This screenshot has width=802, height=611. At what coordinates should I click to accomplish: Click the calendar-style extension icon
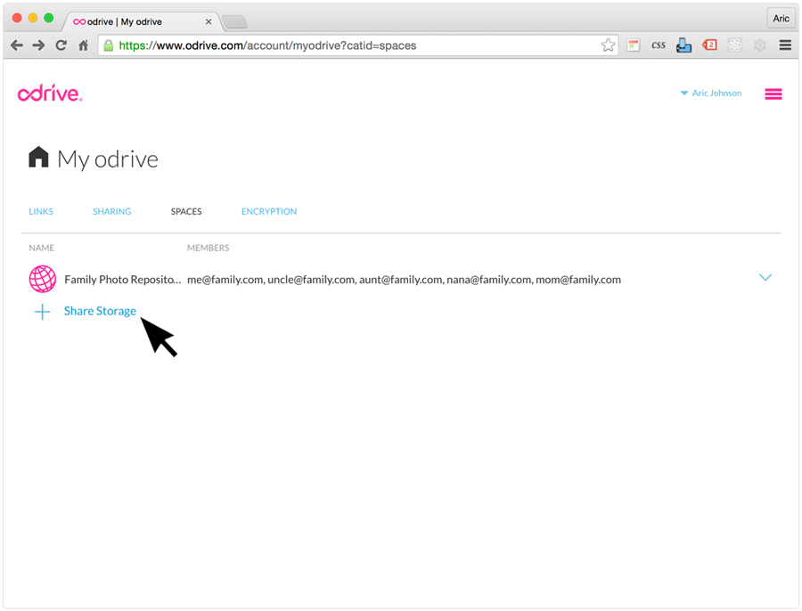[634, 45]
